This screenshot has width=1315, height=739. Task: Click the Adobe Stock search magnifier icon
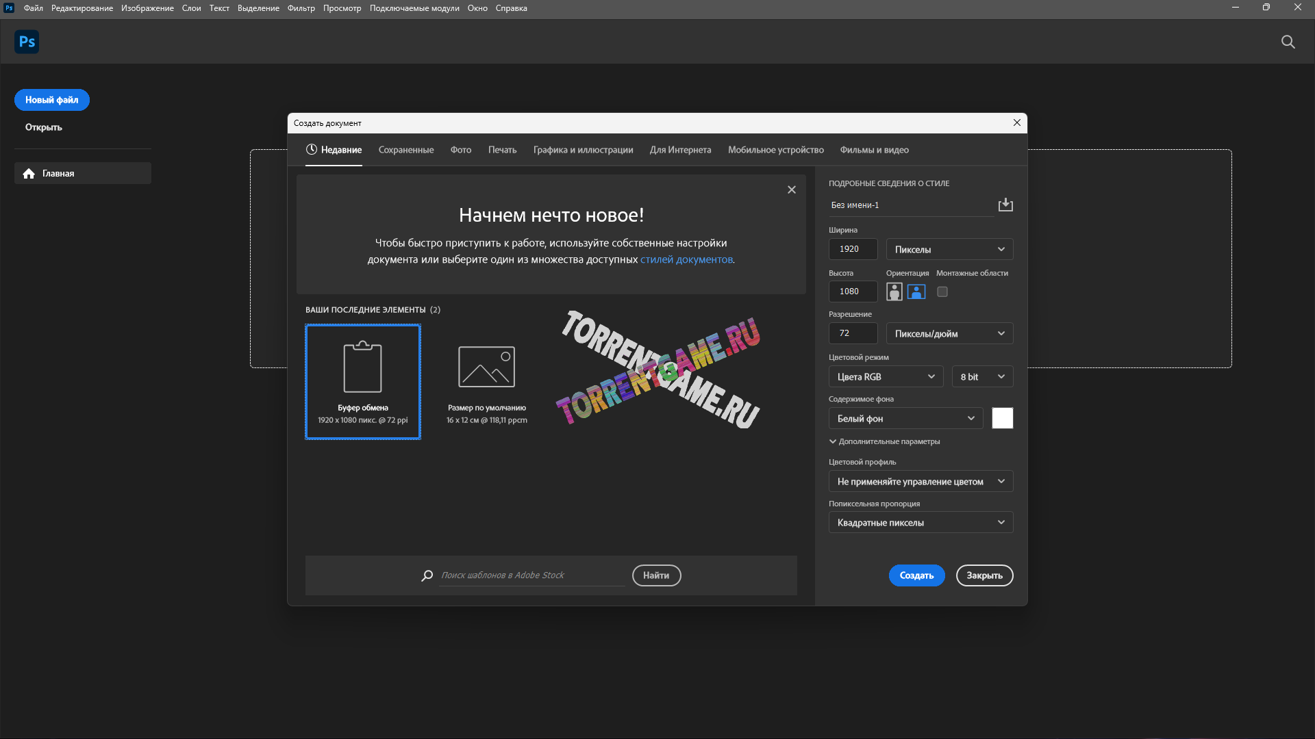[427, 575]
